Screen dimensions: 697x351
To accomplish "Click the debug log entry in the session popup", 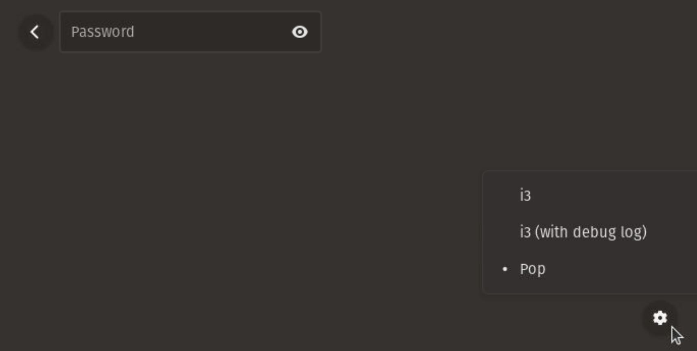I will coord(590,232).
